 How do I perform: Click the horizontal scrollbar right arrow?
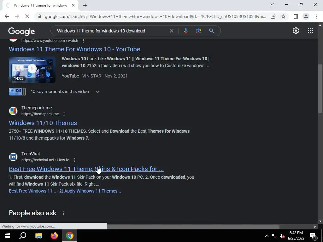pos(315,227)
